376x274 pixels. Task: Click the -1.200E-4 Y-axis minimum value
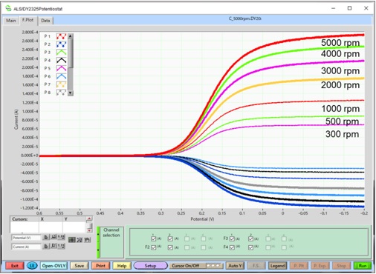(x=30, y=208)
